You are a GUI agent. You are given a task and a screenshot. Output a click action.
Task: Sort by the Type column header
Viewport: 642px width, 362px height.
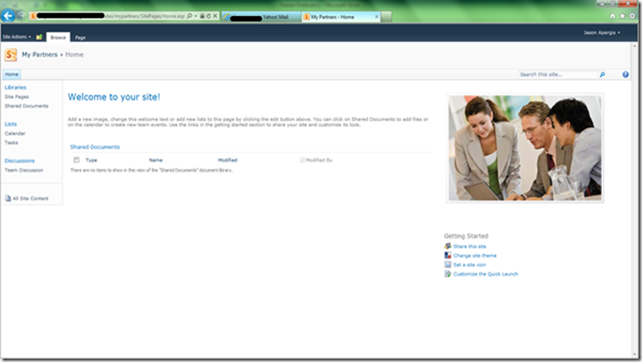[91, 160]
